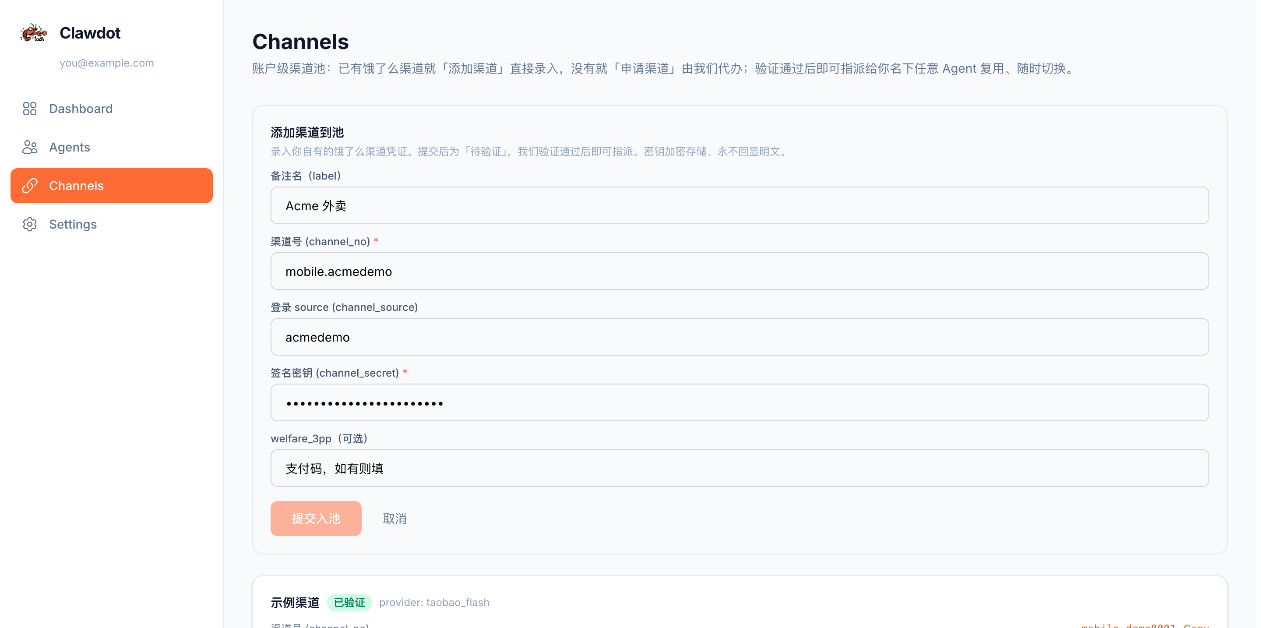1261x628 pixels.
Task: Click the Channels page heading
Action: click(x=300, y=42)
